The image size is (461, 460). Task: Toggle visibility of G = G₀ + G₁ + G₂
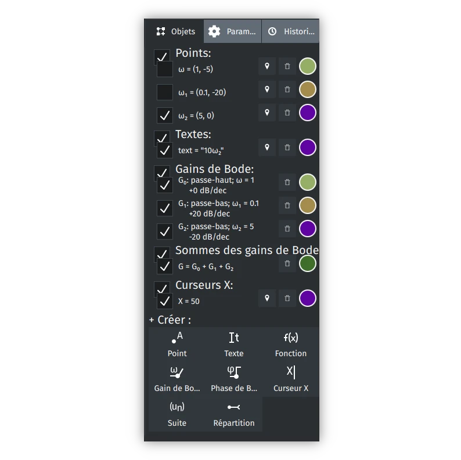(x=165, y=266)
